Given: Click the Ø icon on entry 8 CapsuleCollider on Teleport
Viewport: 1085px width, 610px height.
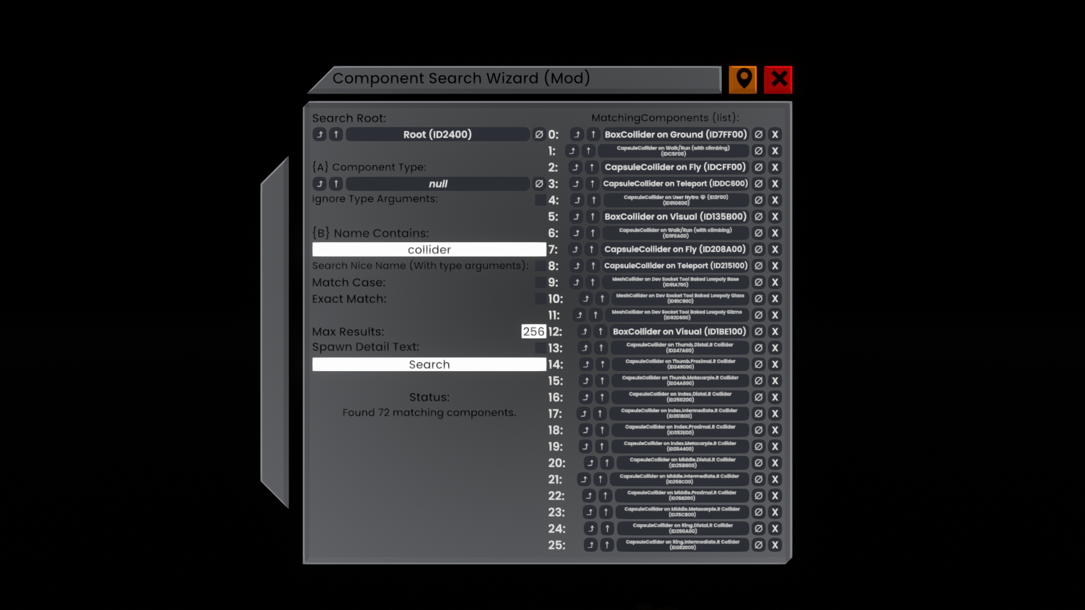Looking at the screenshot, I should [x=759, y=265].
